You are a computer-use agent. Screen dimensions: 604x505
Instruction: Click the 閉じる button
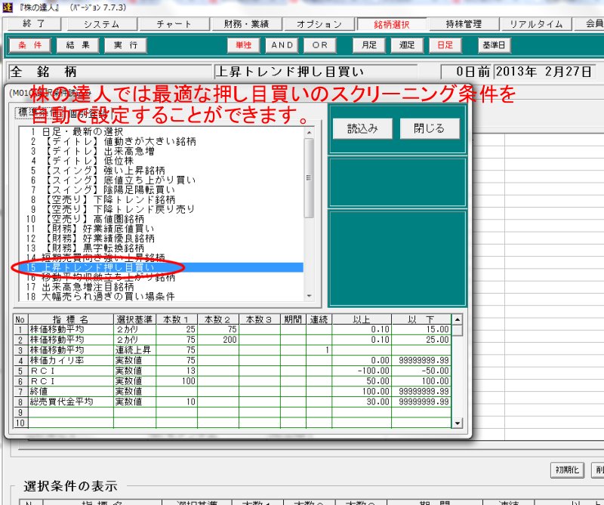(430, 128)
